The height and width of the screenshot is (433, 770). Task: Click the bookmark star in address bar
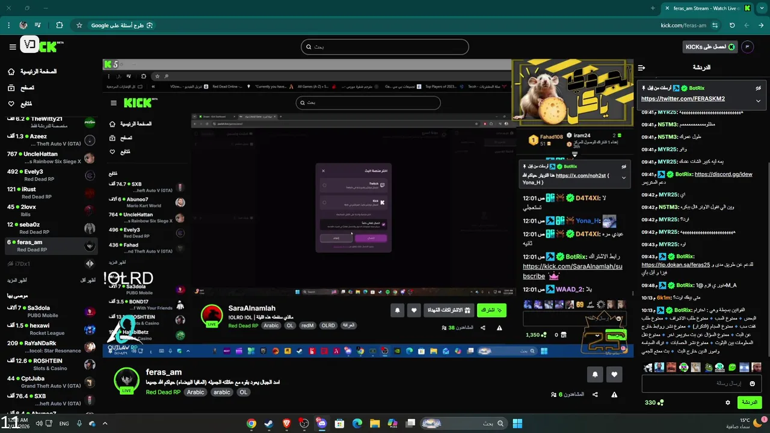79,25
